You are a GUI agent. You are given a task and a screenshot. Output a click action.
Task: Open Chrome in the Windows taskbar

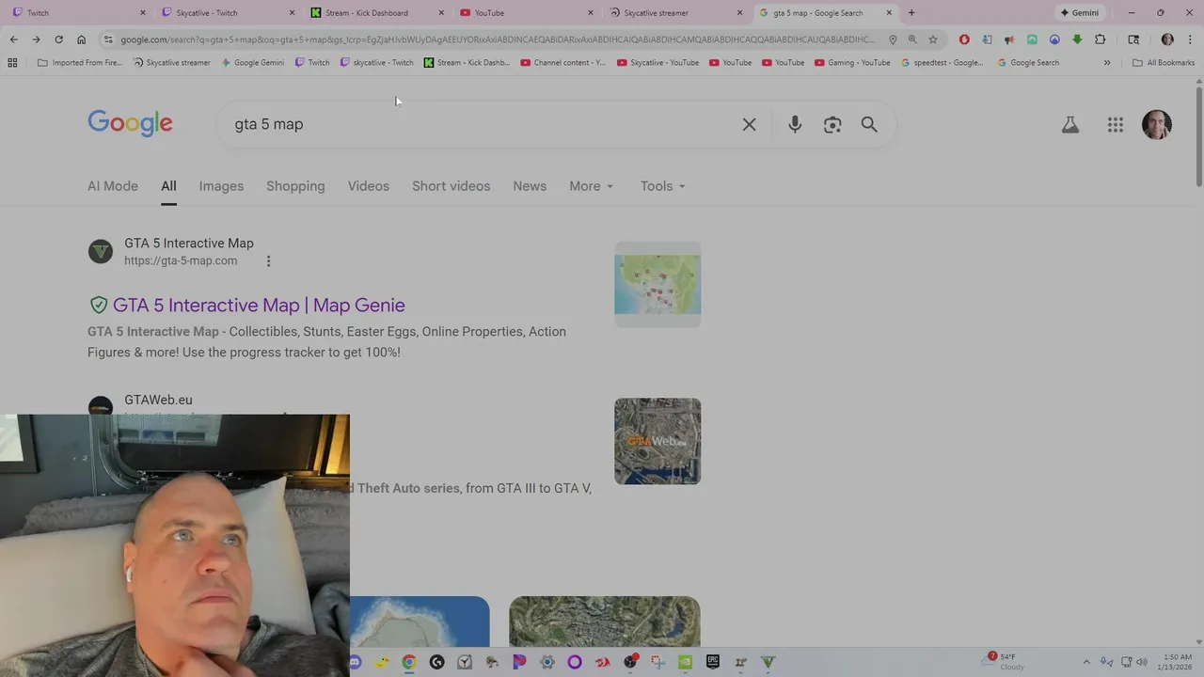pyautogui.click(x=409, y=662)
